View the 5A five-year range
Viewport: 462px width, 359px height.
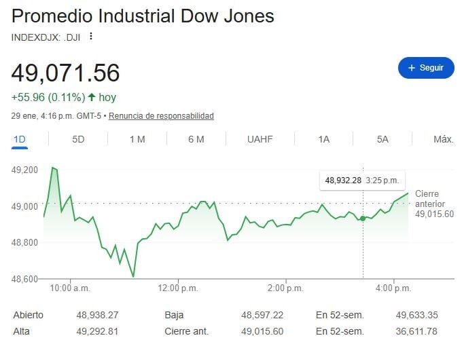(383, 139)
